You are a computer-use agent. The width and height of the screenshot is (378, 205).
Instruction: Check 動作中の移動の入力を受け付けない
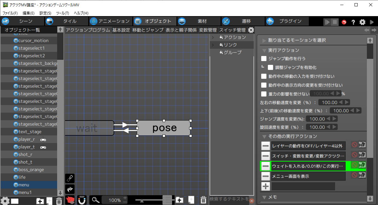tap(264, 76)
